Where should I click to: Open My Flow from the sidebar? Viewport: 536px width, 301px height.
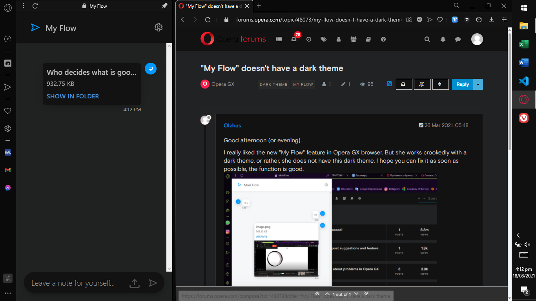click(7, 87)
